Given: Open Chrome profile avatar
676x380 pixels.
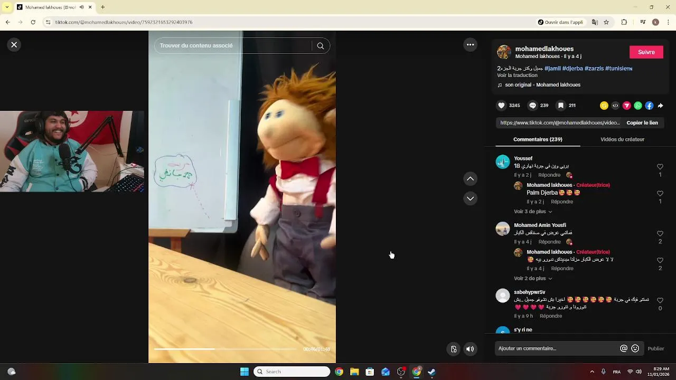Looking at the screenshot, I should 655,22.
